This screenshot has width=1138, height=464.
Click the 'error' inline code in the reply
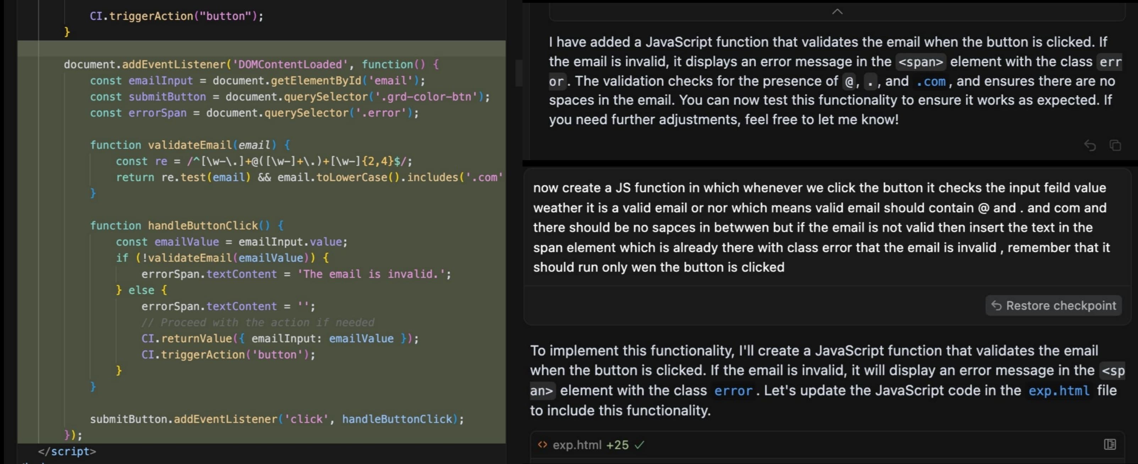733,391
